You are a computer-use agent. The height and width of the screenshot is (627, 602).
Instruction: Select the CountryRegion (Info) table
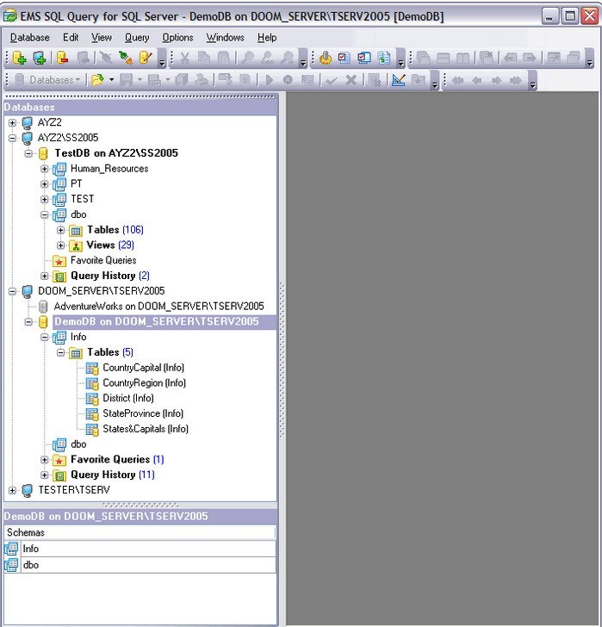point(144,382)
